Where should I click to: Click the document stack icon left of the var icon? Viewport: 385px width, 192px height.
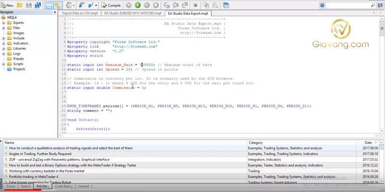pos(69,5)
